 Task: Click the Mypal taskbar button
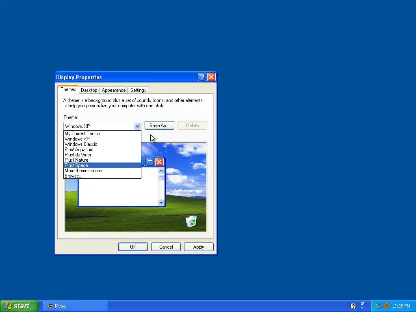(x=75, y=306)
